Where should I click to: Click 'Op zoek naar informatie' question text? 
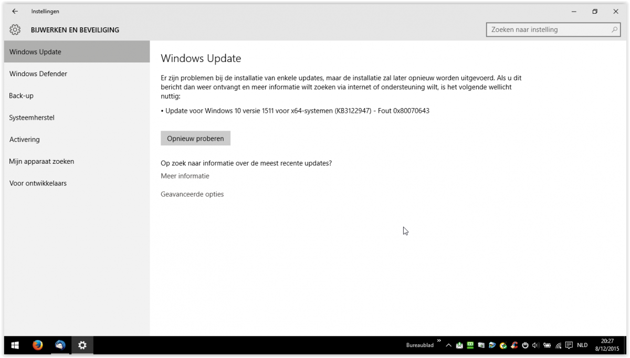[246, 163]
